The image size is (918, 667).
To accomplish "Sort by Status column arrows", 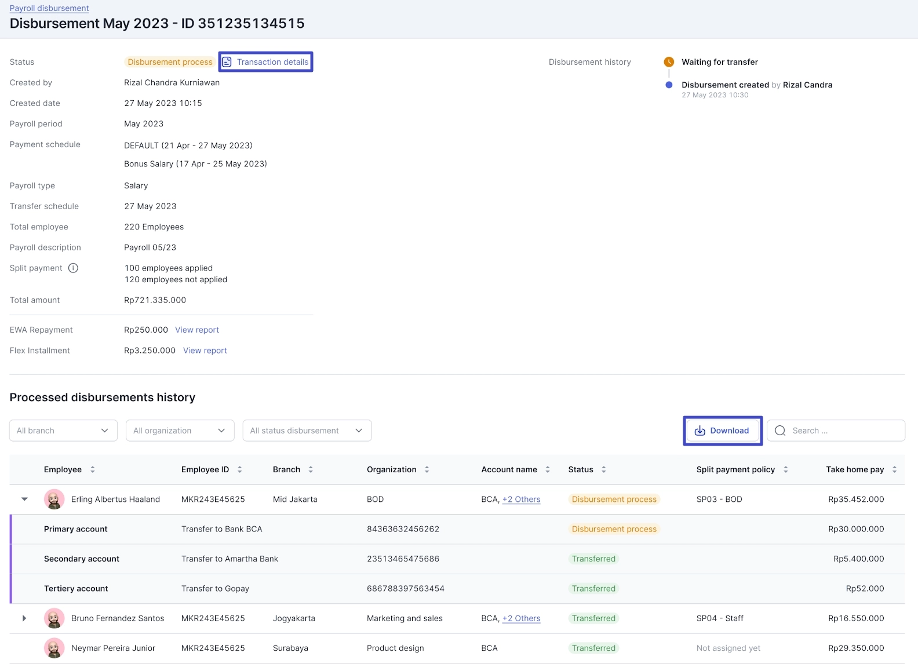I will 604,469.
